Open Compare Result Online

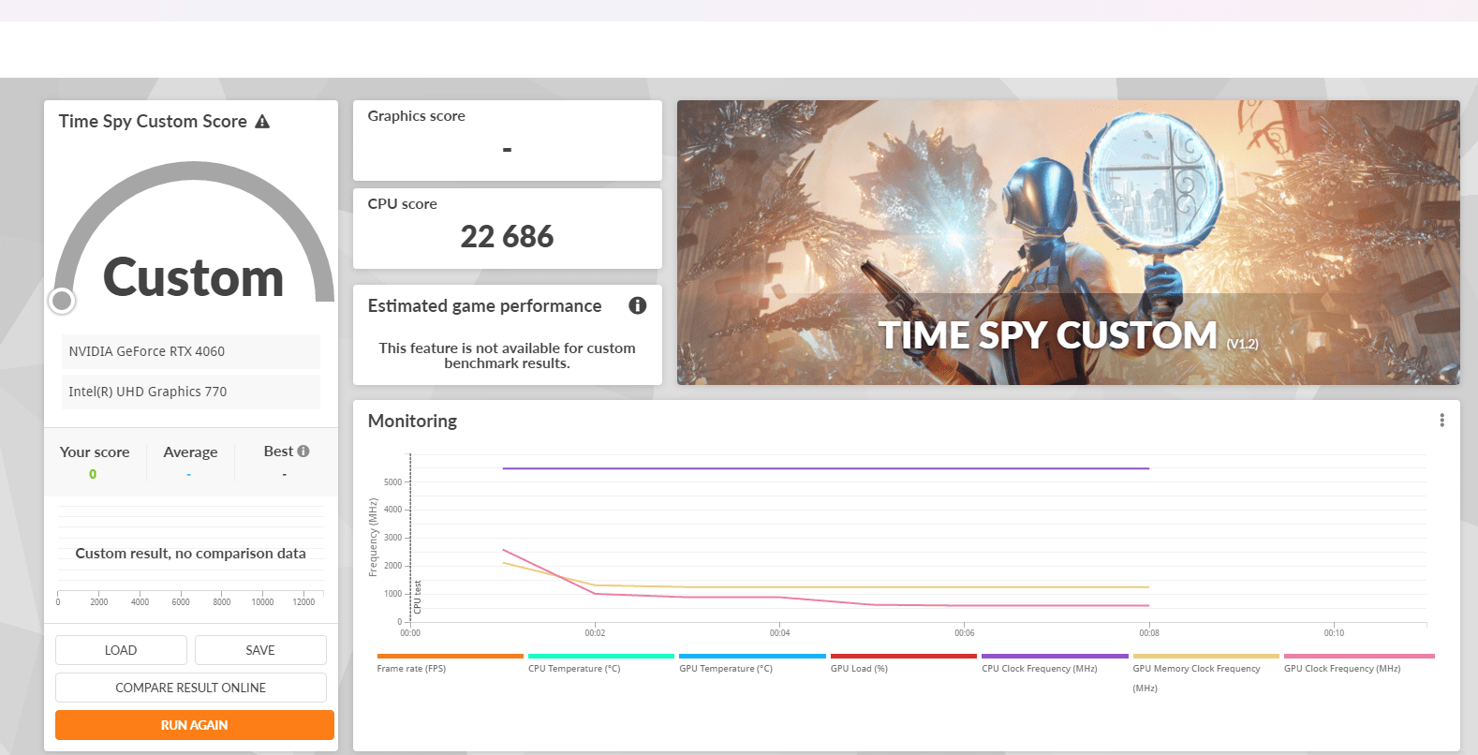[191, 688]
